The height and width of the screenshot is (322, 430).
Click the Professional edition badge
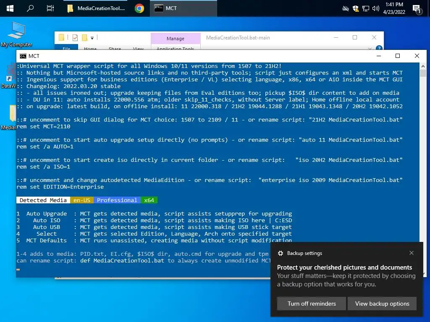(117, 200)
